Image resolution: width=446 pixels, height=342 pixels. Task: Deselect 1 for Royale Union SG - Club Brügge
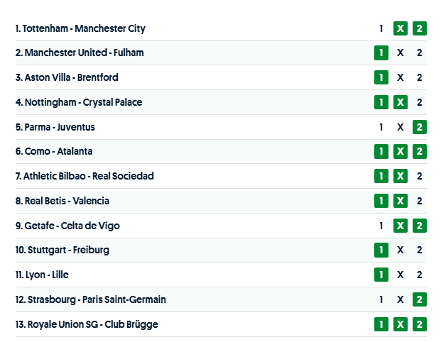pos(381,324)
